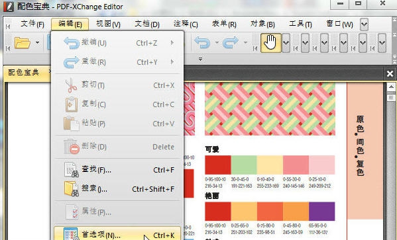The width and height of the screenshot is (397, 240).
Task: Click the 可爱 heading text
Action: tap(212, 149)
